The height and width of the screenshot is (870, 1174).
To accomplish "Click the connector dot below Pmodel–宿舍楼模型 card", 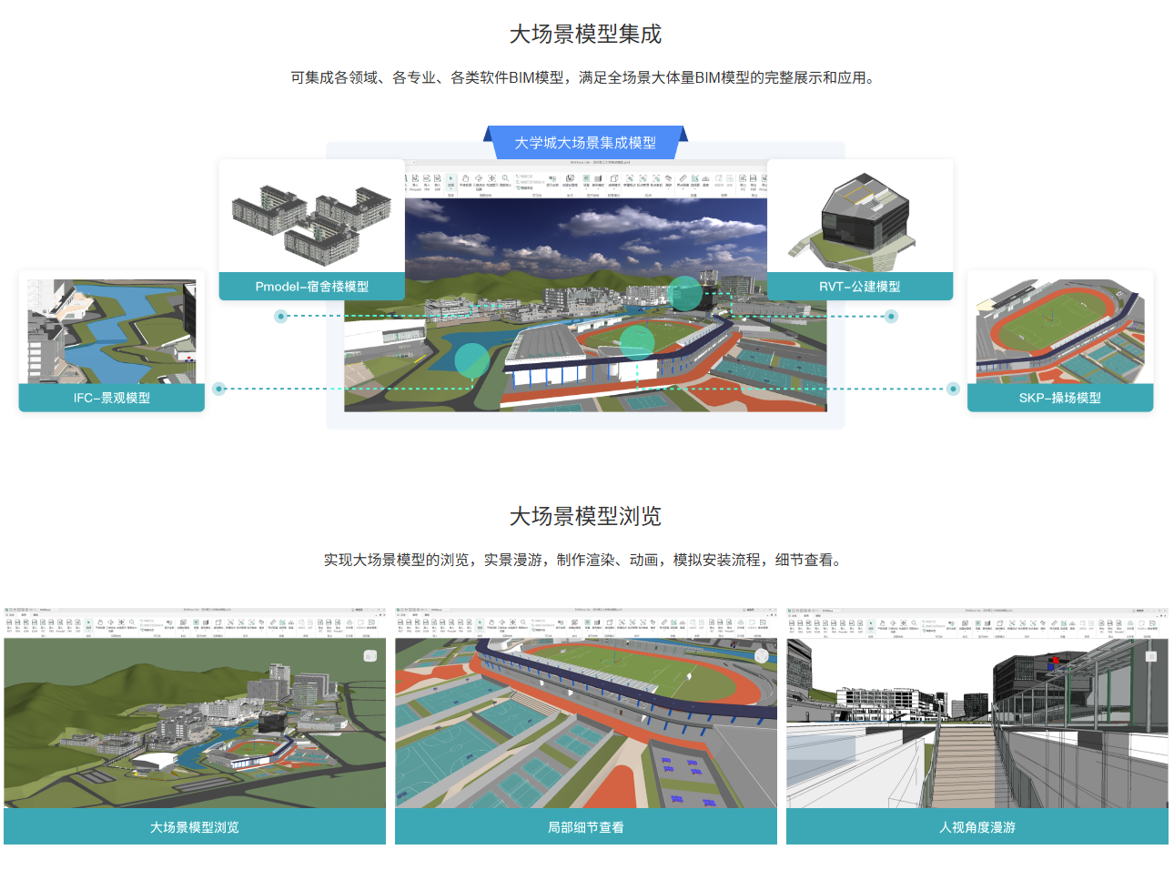I will coord(281,317).
